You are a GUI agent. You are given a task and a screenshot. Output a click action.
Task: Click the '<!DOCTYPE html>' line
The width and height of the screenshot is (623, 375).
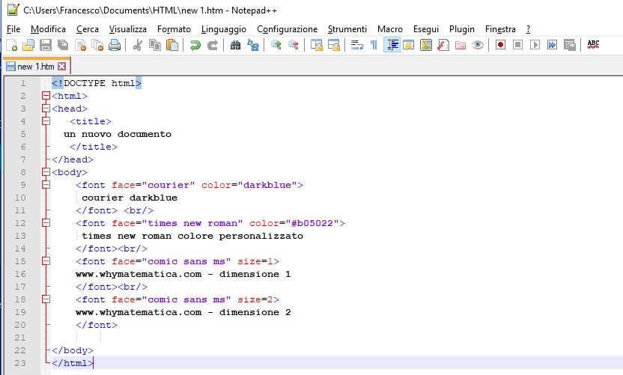point(97,83)
